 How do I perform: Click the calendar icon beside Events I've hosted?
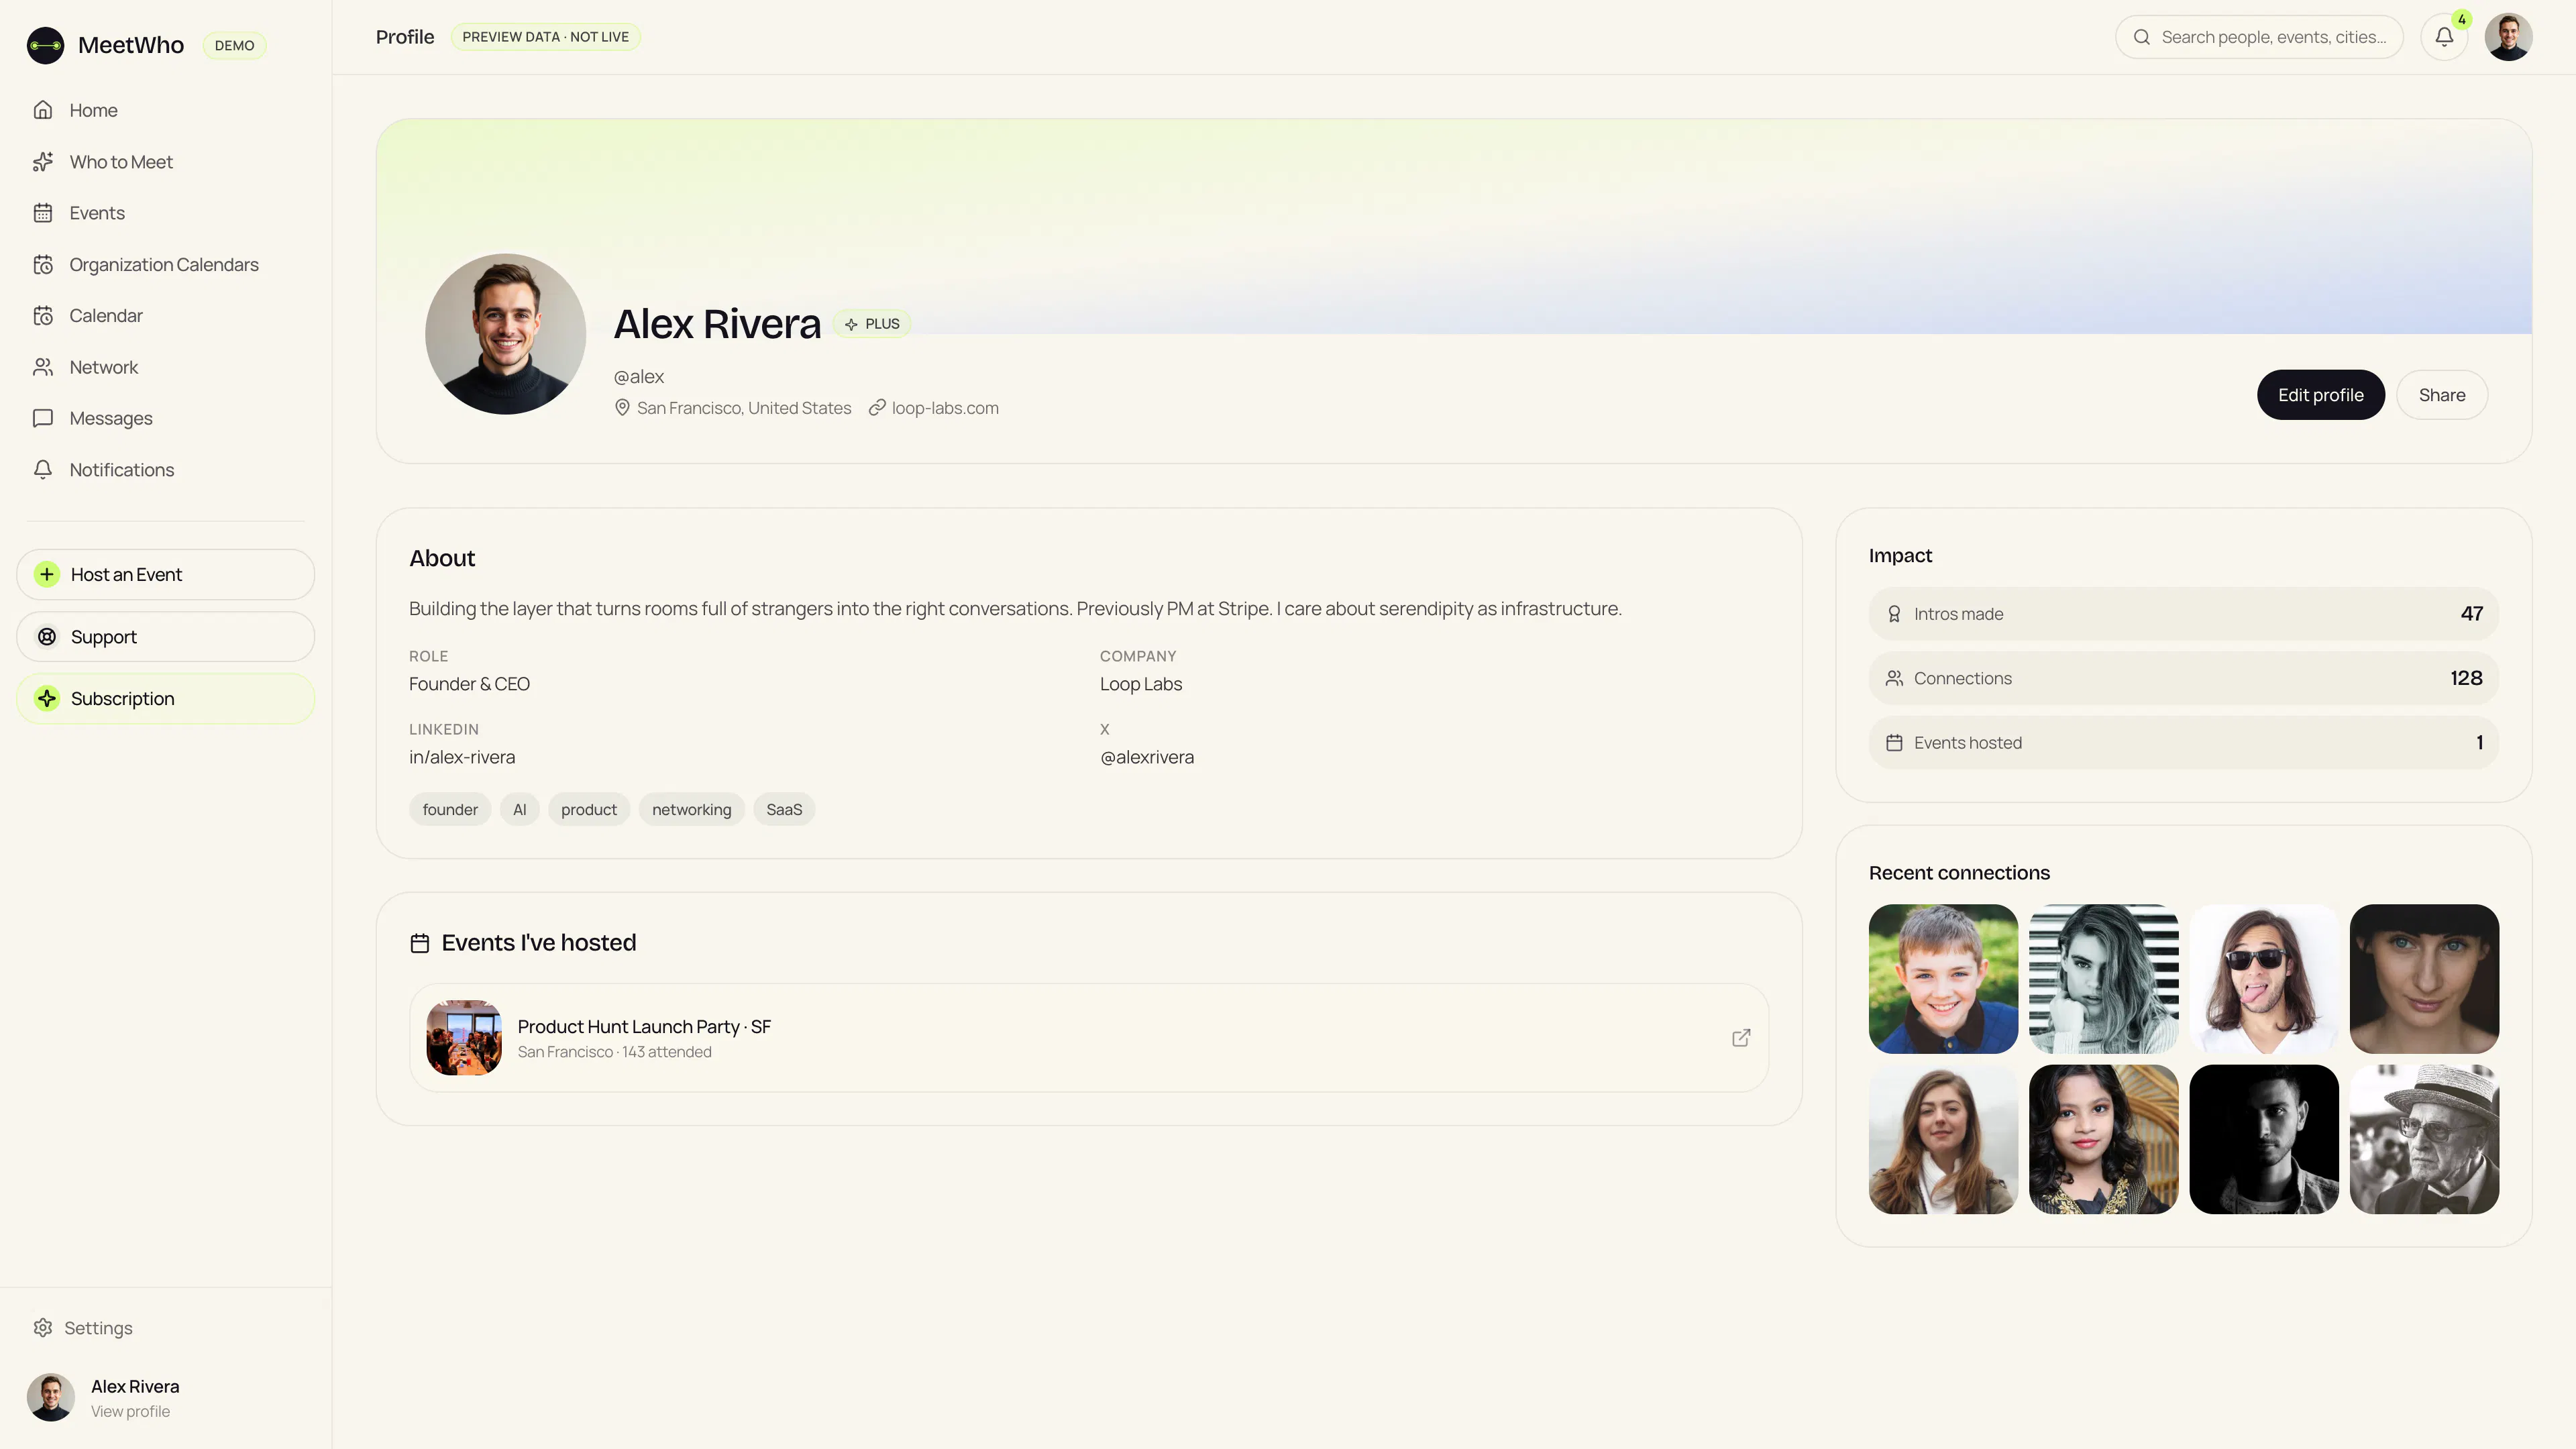pyautogui.click(x=420, y=943)
